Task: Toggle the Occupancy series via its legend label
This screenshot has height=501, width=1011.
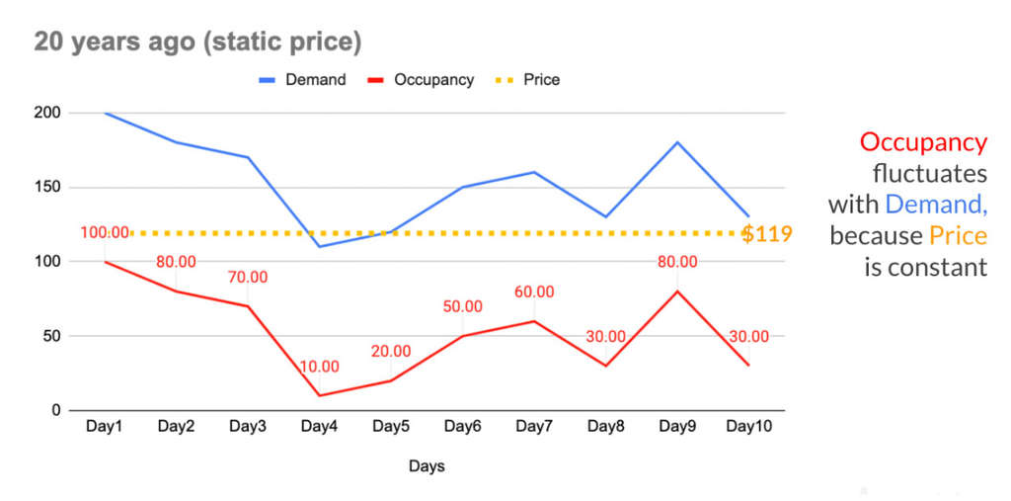Action: [433, 80]
